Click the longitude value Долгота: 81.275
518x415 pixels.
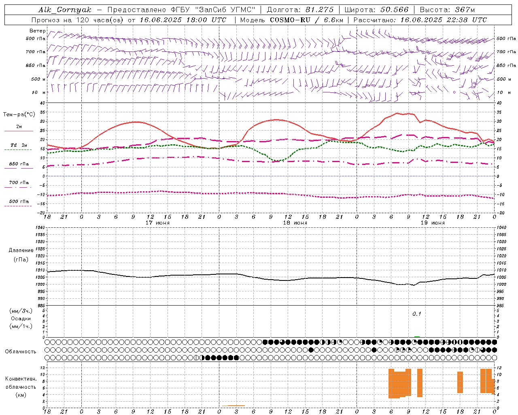point(300,10)
